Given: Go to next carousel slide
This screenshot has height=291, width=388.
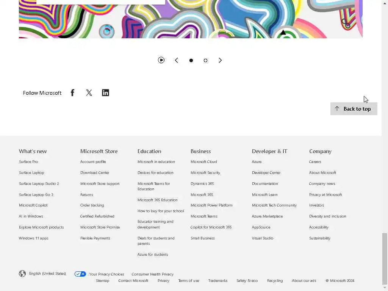Looking at the screenshot, I should (220, 60).
